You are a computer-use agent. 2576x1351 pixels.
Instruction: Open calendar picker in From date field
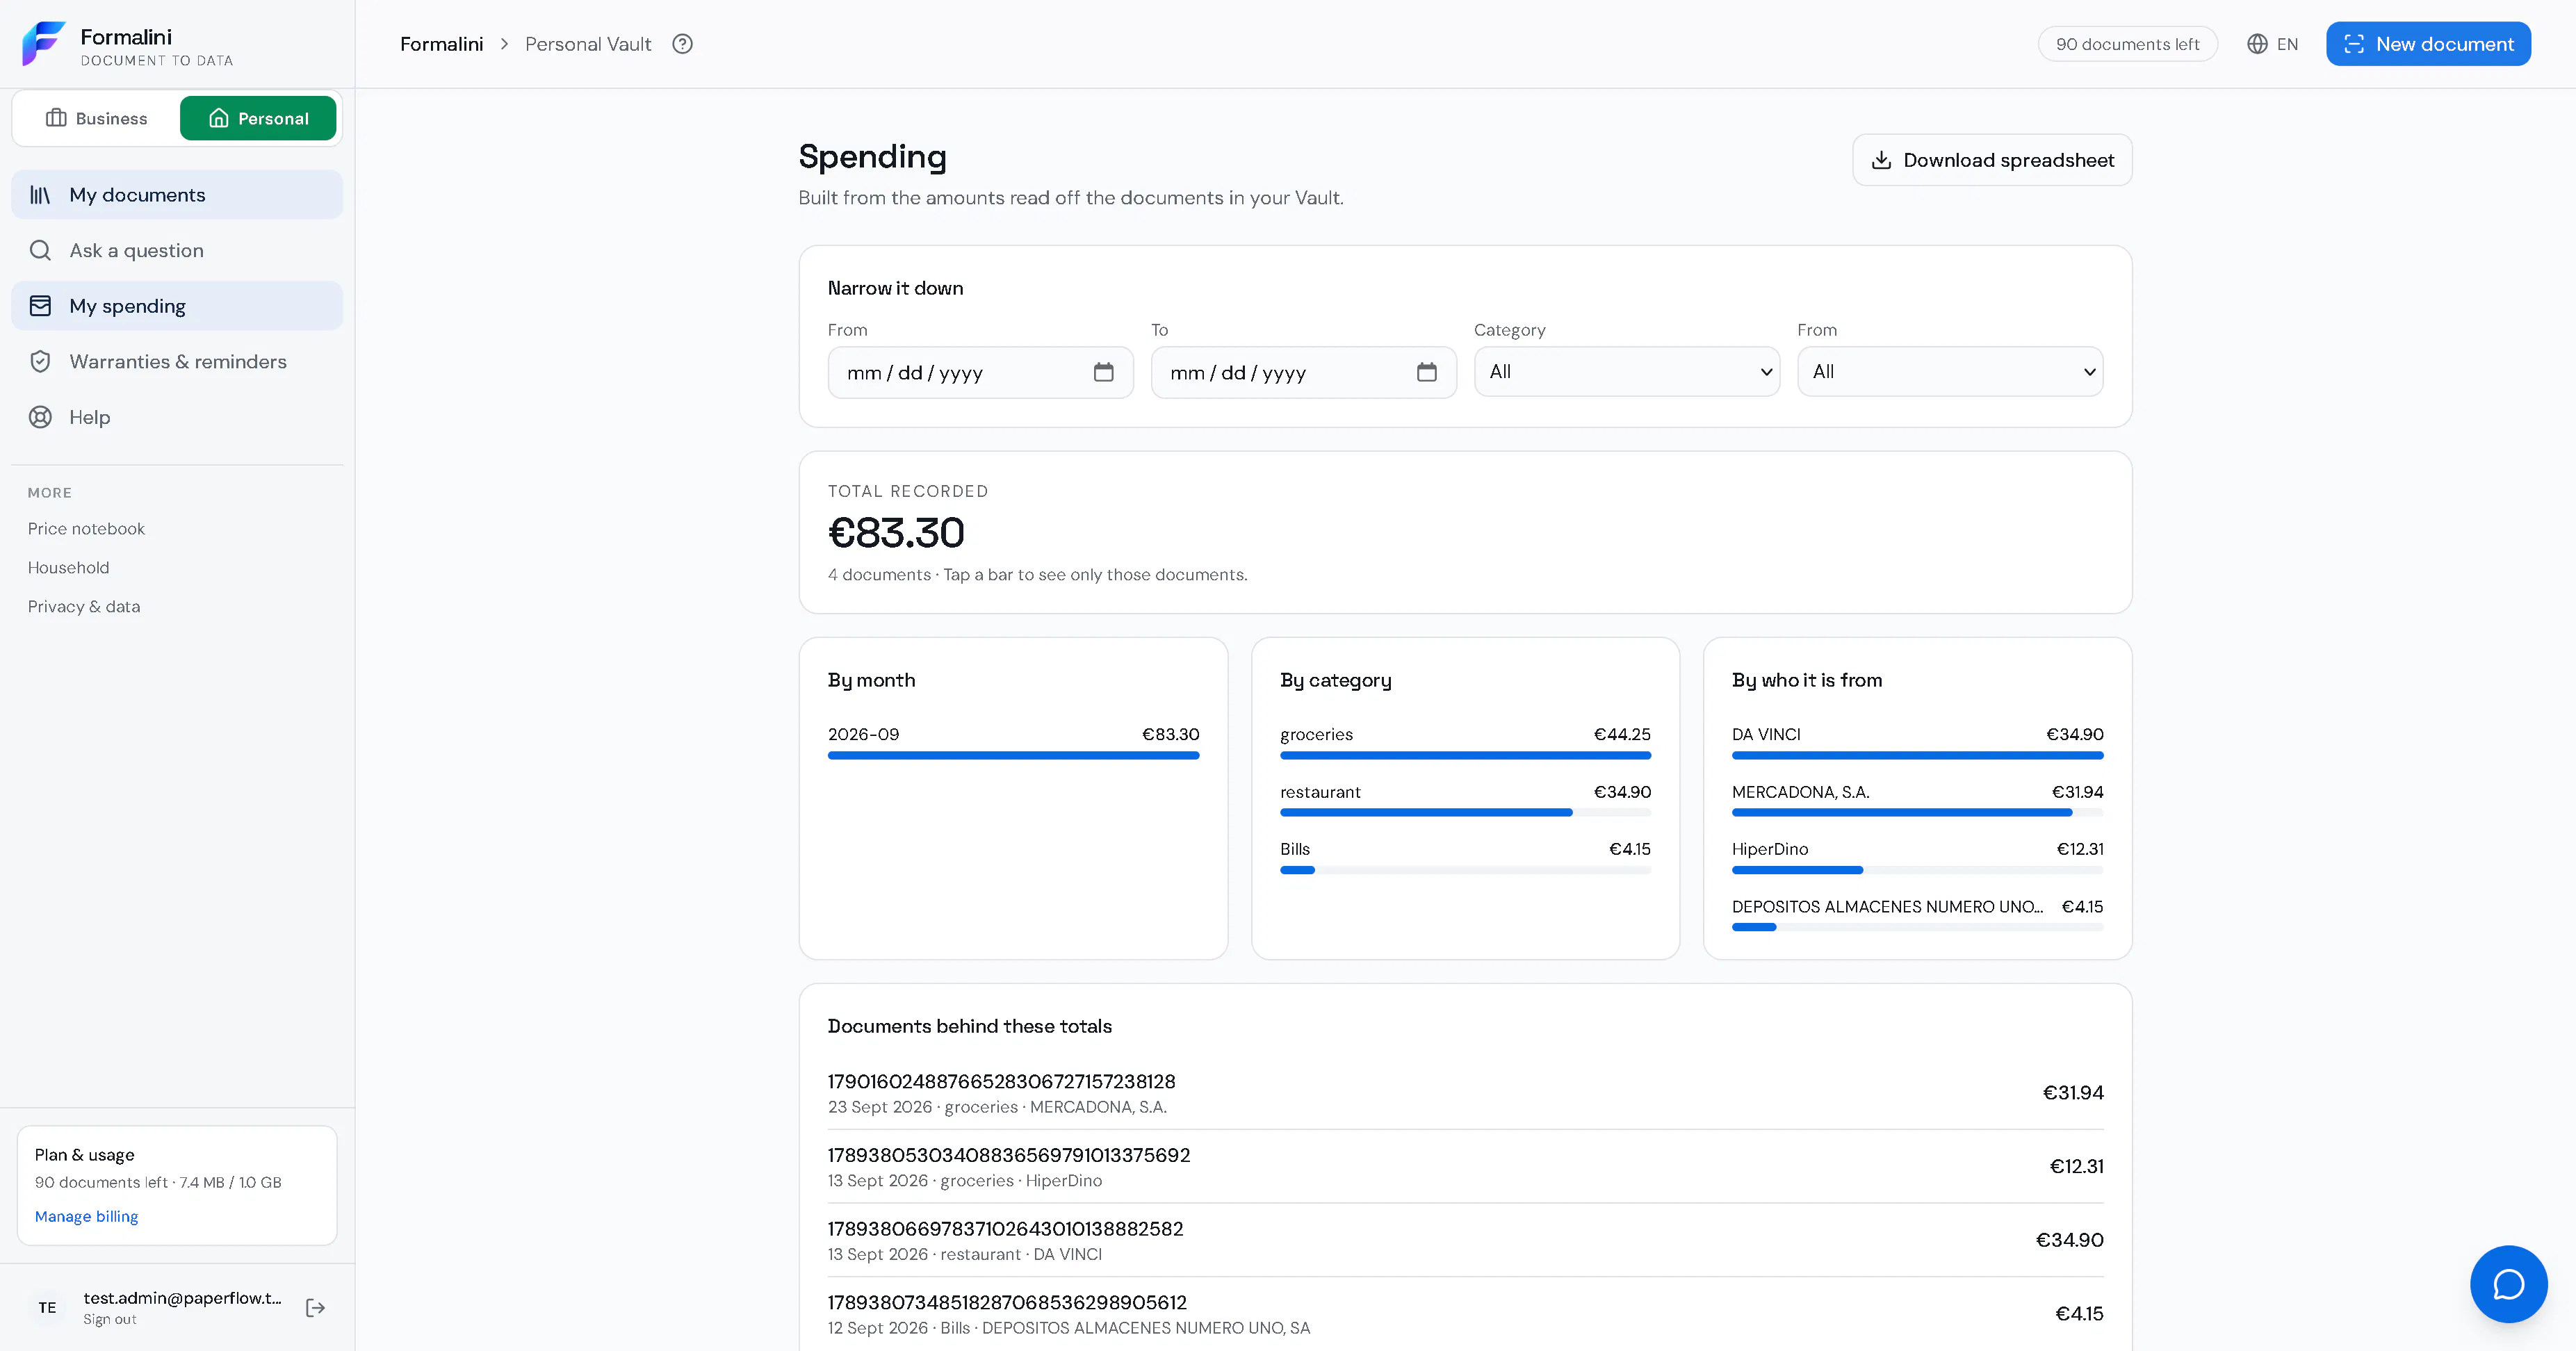tap(1103, 372)
